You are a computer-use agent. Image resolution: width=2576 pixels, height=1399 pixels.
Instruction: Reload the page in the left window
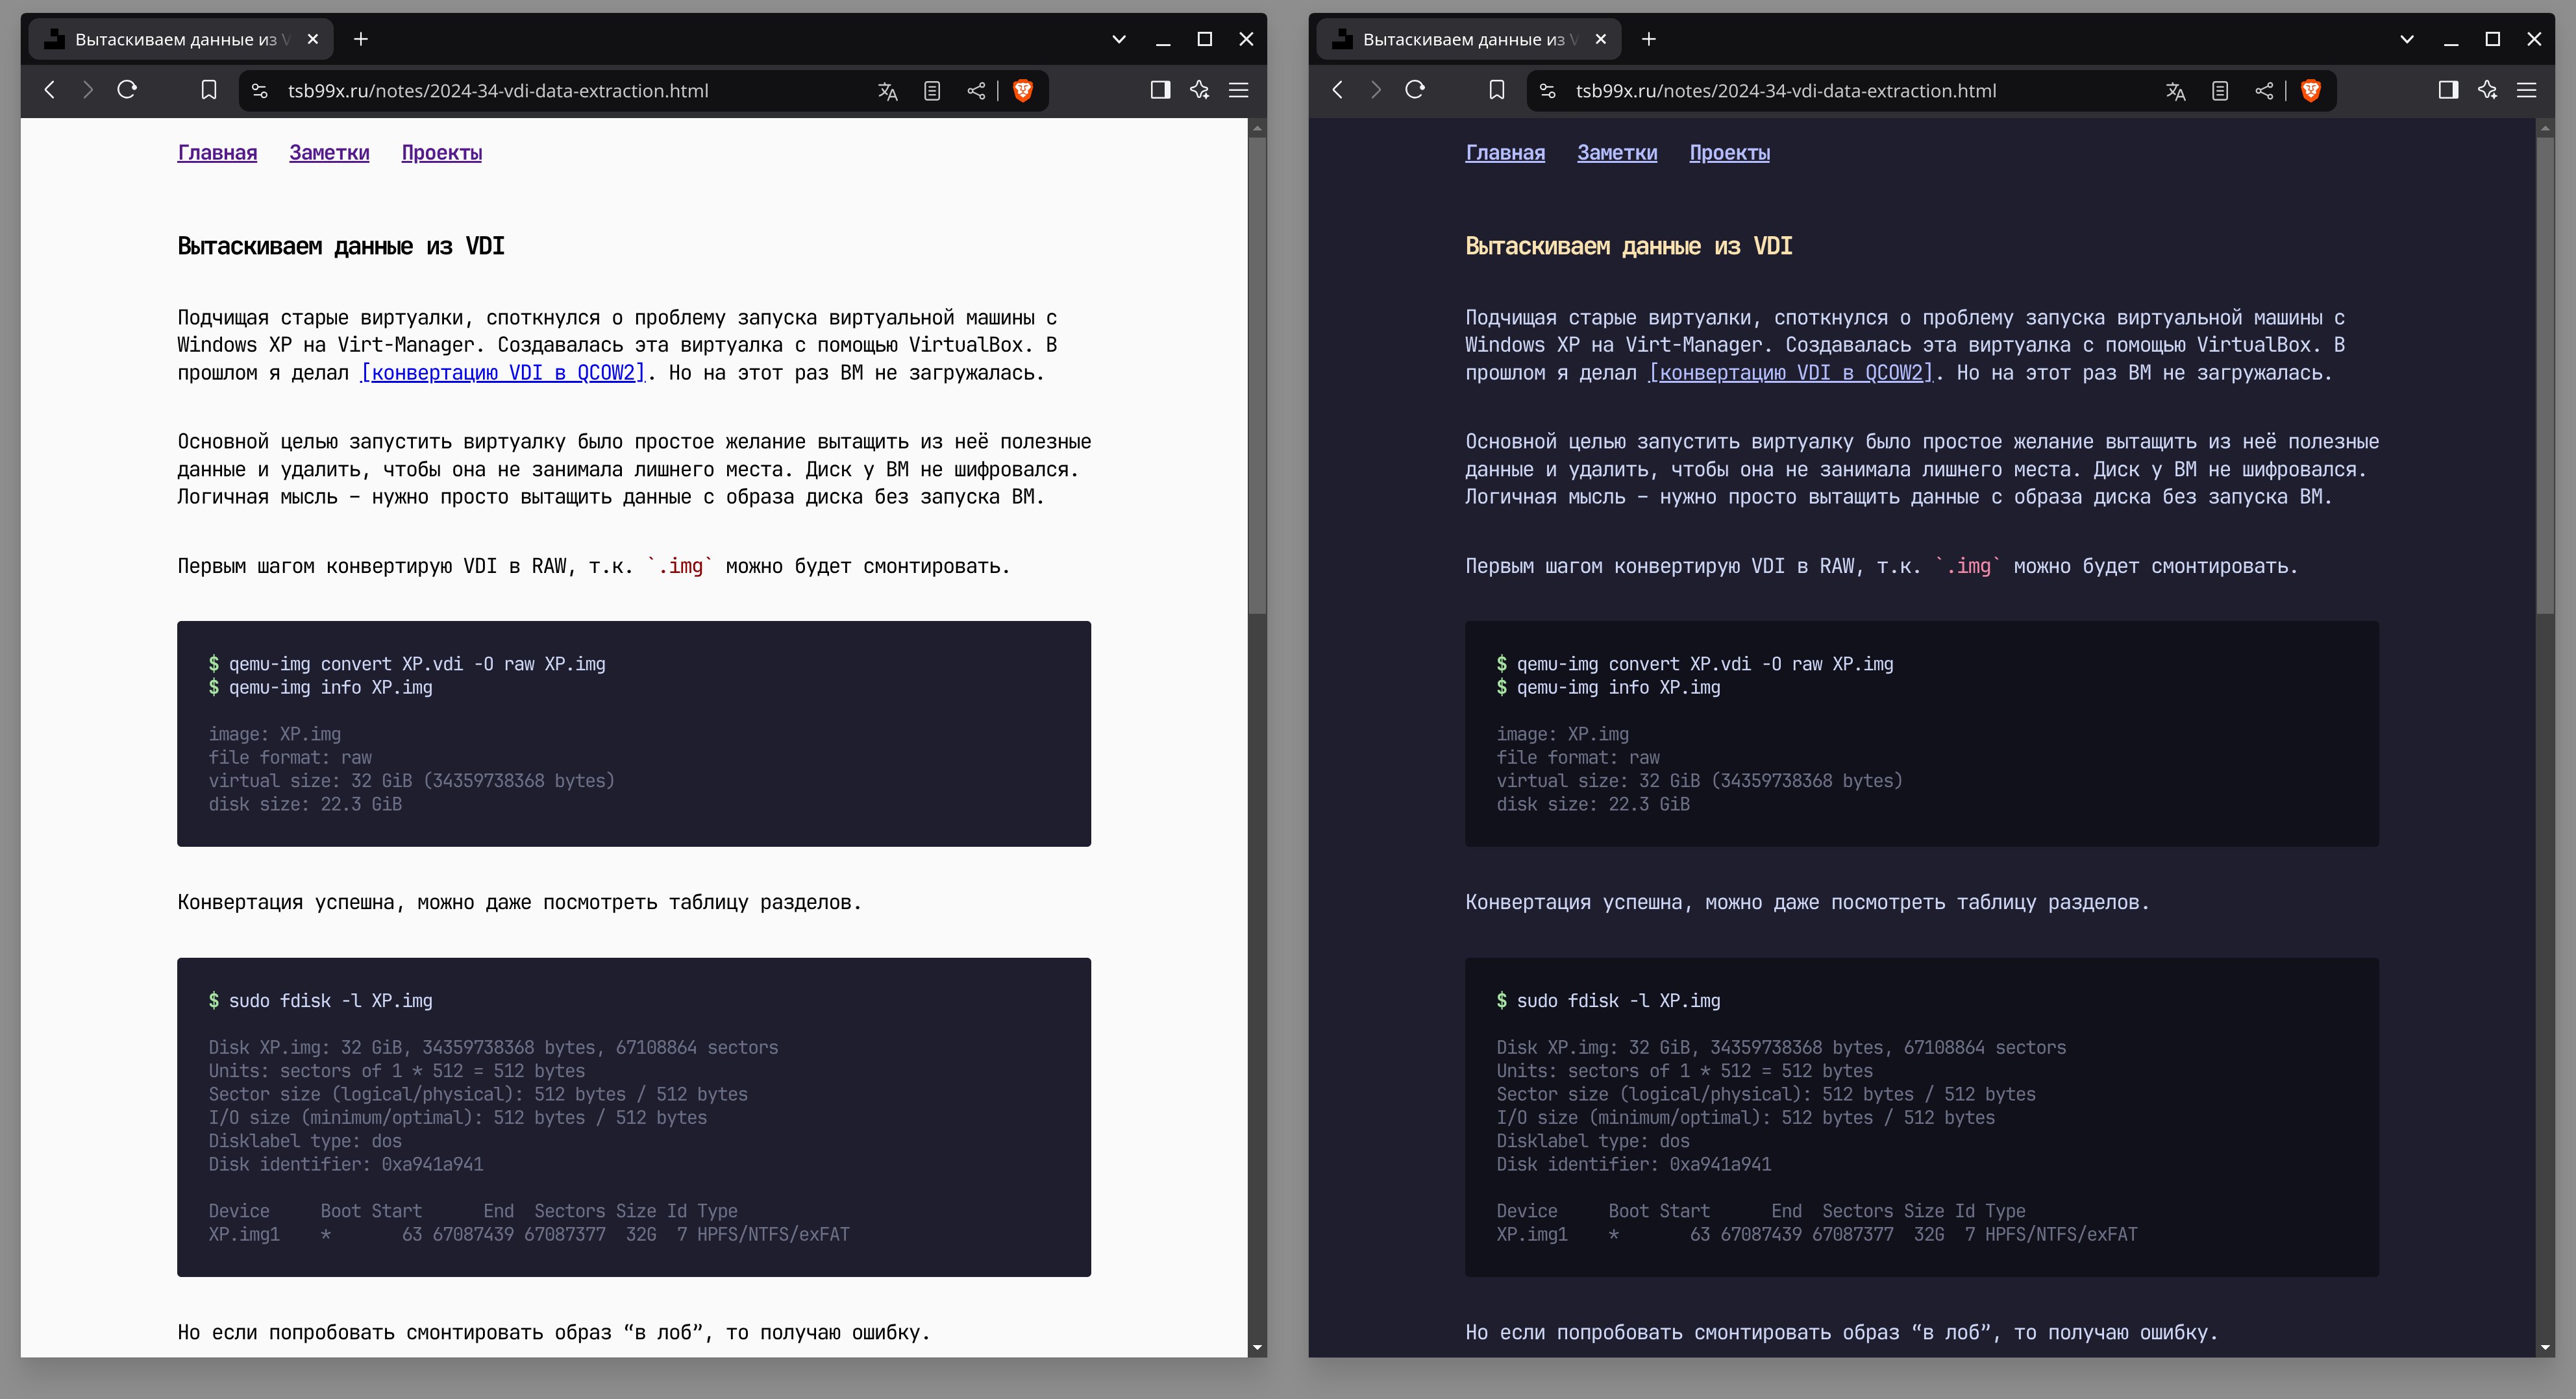tap(127, 90)
